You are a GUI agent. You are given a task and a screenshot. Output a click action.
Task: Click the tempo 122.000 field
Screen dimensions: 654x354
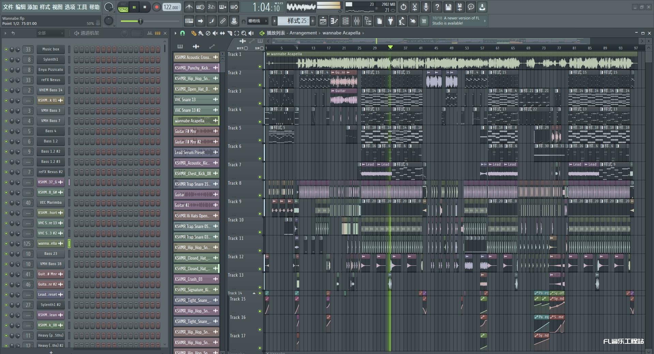[172, 7]
